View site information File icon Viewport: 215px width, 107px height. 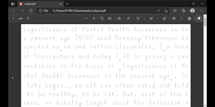[x=43, y=11]
